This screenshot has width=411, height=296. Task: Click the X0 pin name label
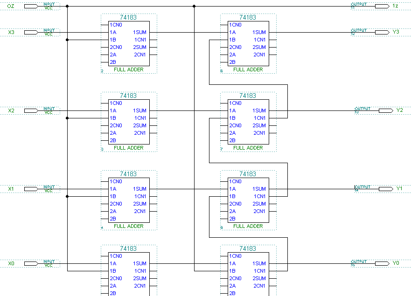click(x=11, y=263)
